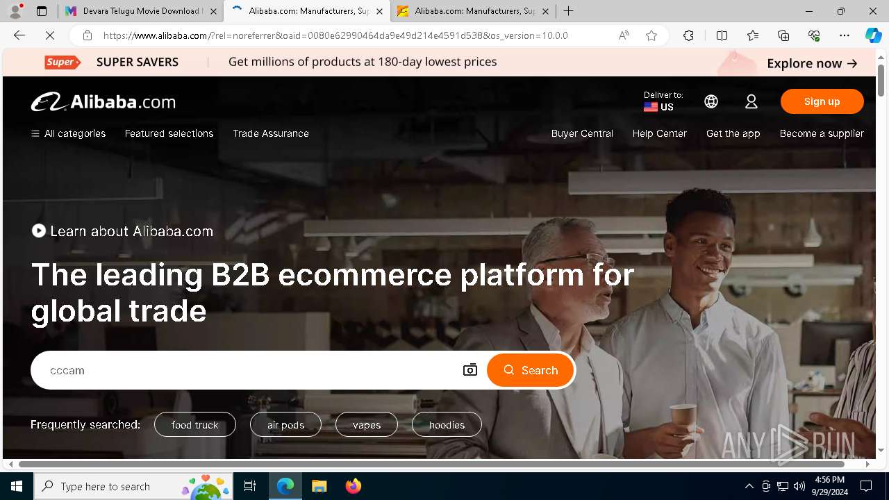
Task: Click the Read aloud icon
Action: 624,35
